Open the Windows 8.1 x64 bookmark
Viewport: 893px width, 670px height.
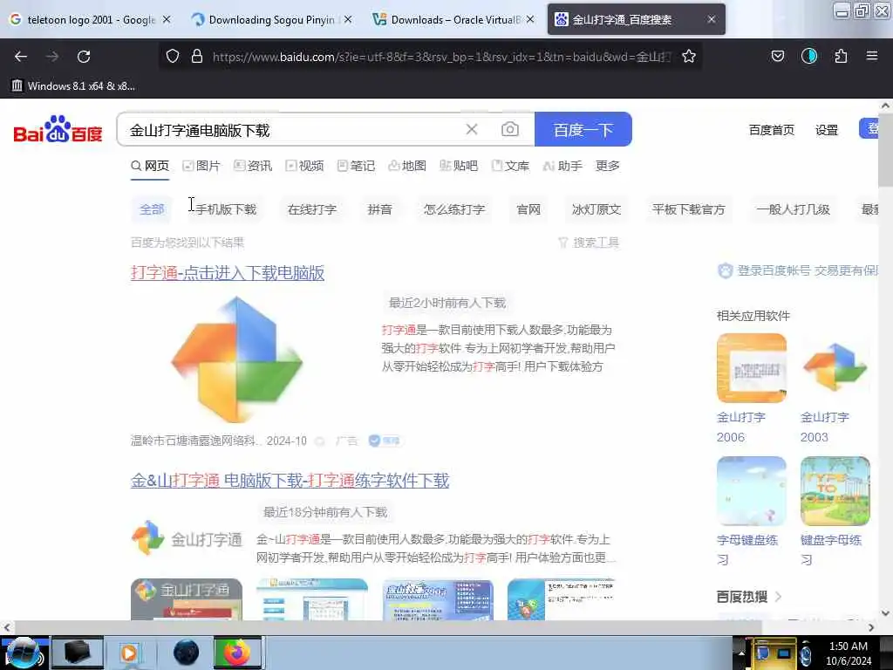[x=73, y=86]
